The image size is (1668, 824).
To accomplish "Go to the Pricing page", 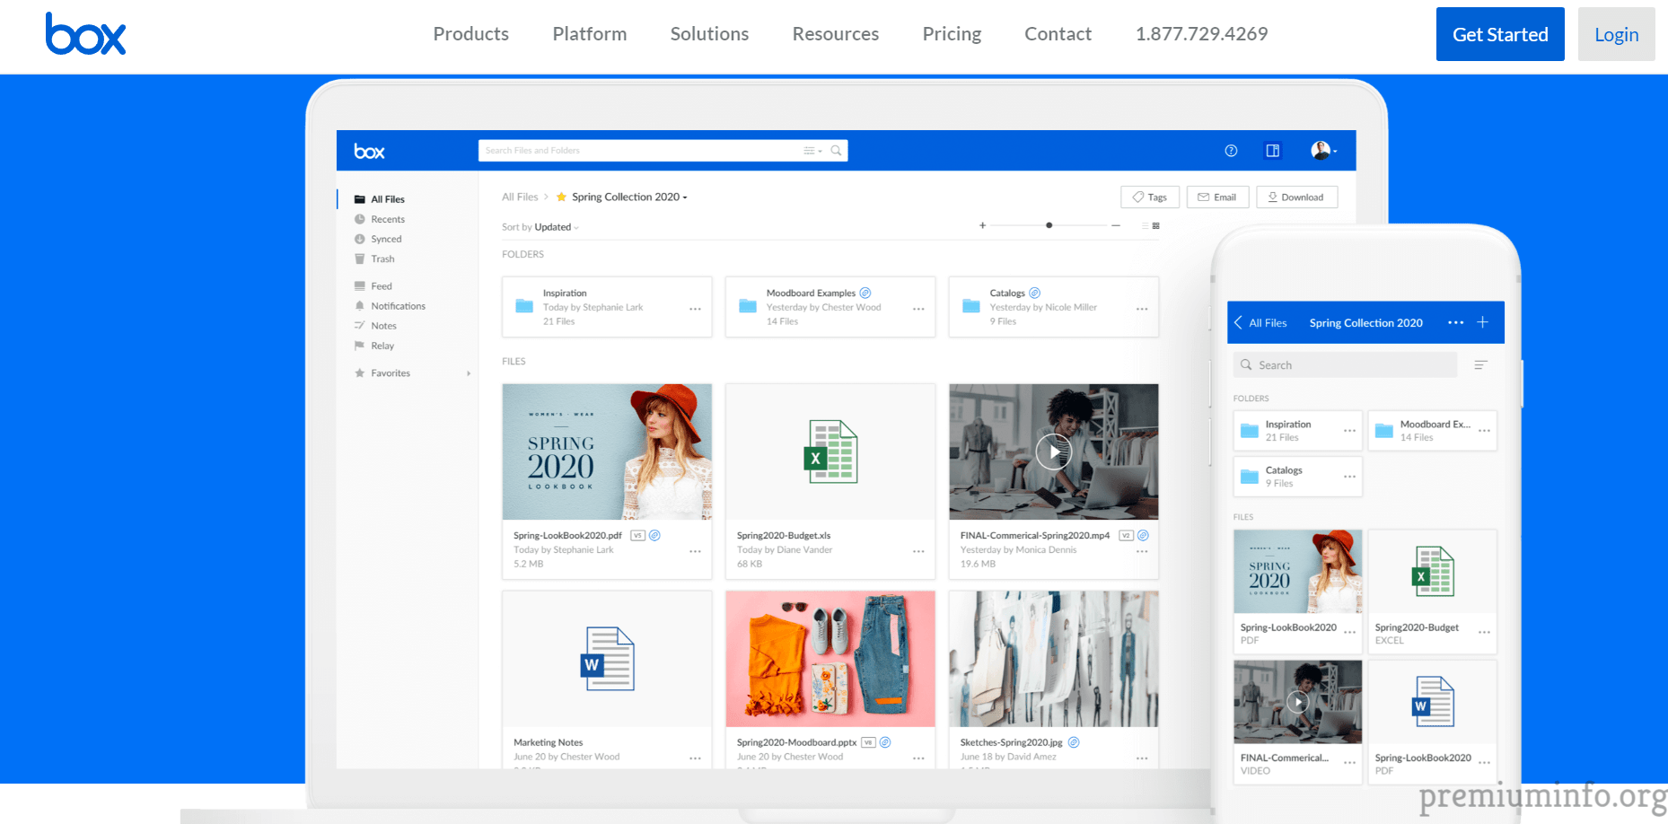I will (952, 34).
